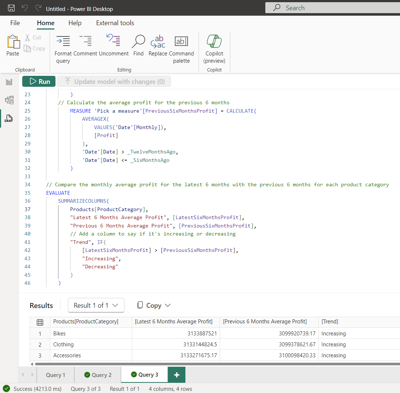The width and height of the screenshot is (400, 393).
Task: Click "4 columns, 4 rows" in status bar
Action: [x=170, y=389]
